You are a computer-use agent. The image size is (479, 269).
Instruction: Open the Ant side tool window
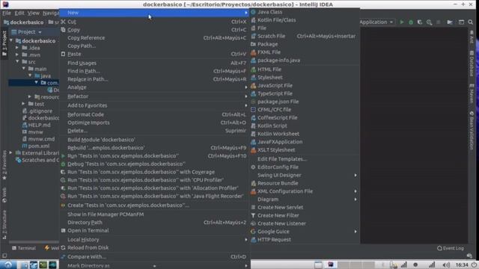click(472, 37)
